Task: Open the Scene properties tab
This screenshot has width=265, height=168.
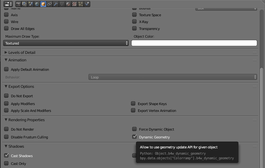Action: click(31, 4)
